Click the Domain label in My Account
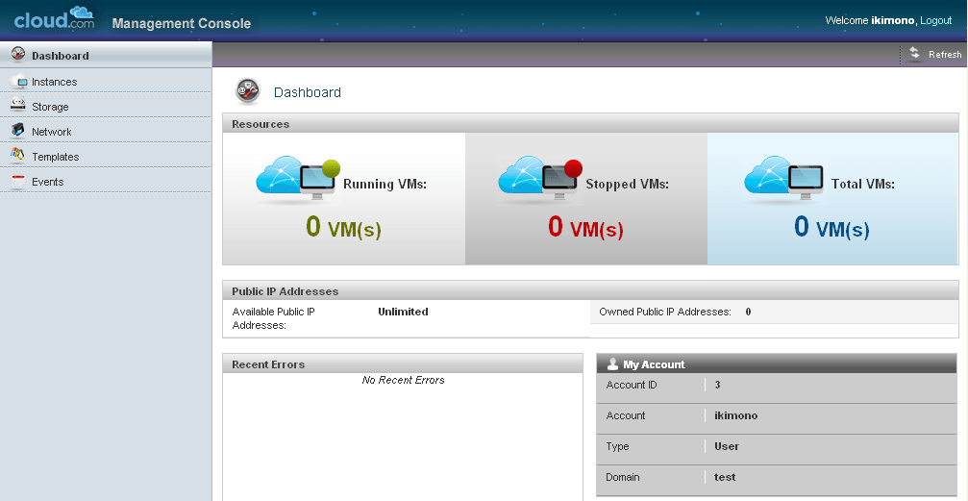 [x=623, y=477]
